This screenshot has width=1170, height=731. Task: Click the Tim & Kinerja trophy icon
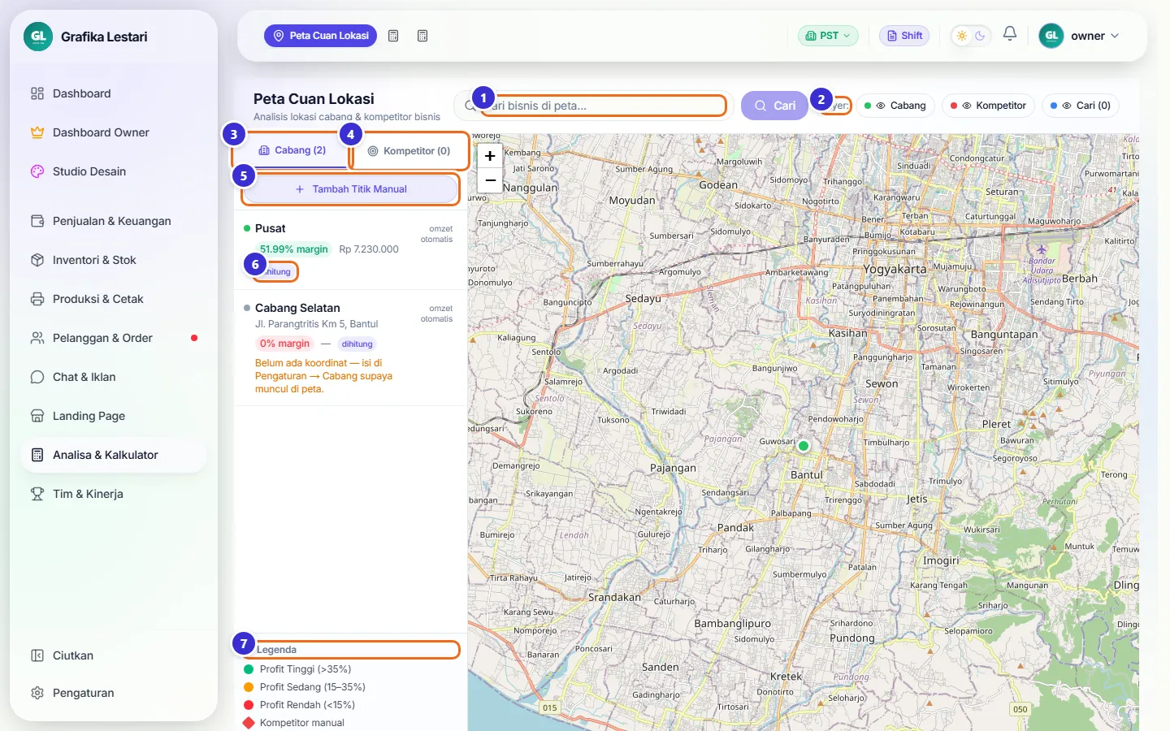pos(37,494)
